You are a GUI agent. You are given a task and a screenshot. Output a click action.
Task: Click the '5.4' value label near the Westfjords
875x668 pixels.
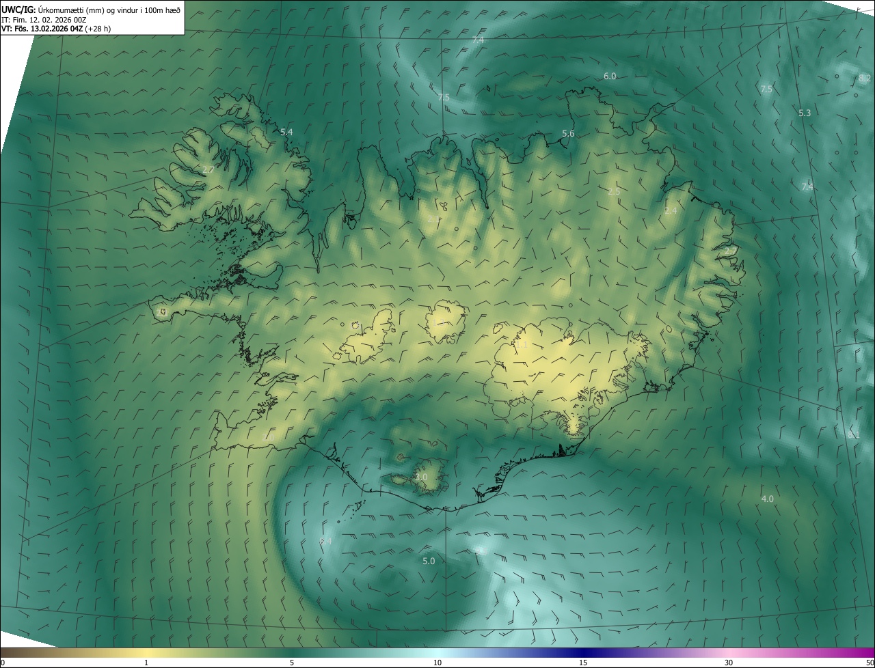click(x=286, y=132)
